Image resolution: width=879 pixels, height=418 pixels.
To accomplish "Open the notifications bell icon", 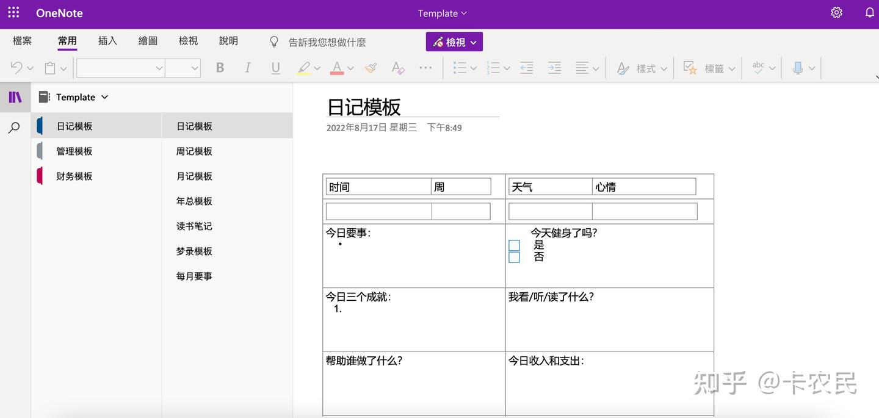I will tap(870, 13).
